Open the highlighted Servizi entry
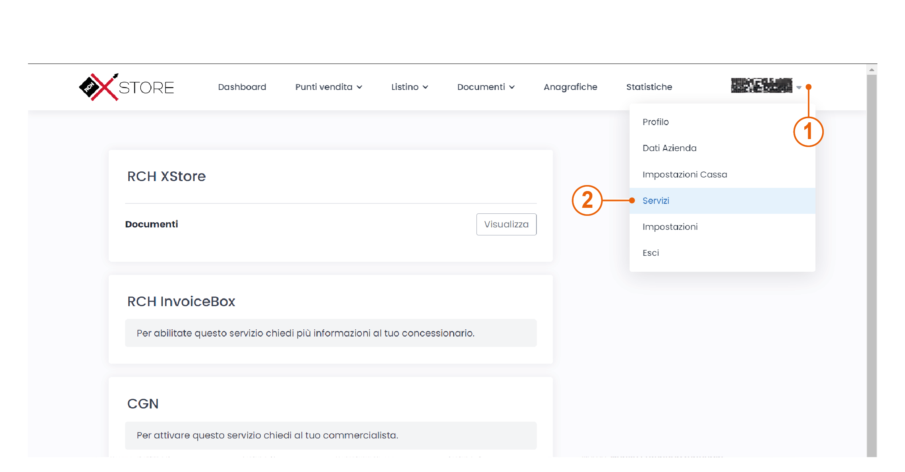 point(656,201)
